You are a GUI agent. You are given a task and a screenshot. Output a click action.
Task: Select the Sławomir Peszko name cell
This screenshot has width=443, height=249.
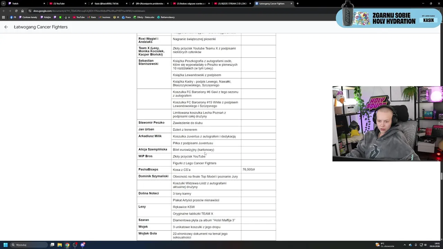click(154, 123)
